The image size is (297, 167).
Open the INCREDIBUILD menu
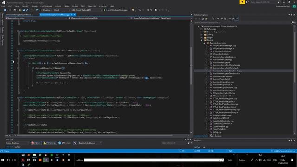point(46,6)
